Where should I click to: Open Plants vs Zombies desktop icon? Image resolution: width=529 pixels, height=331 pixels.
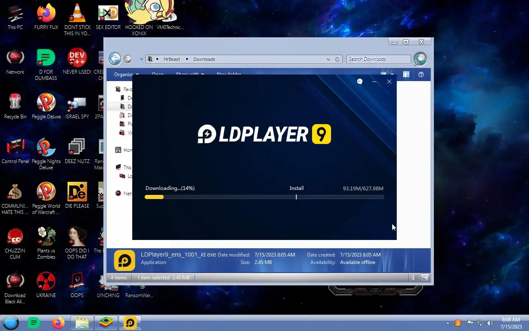[46, 243]
